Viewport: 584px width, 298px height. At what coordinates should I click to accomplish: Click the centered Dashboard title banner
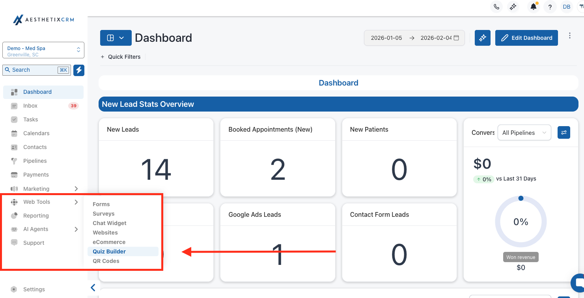(338, 83)
